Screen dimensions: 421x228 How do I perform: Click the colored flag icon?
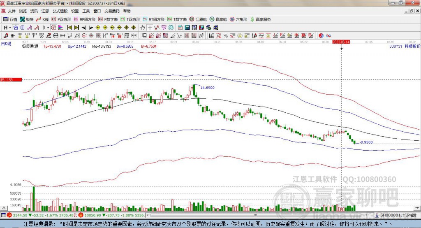pos(61,28)
